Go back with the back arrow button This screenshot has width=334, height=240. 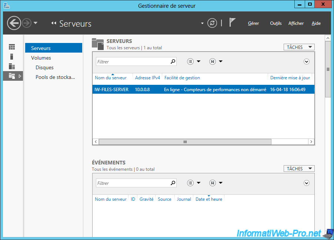(14, 23)
